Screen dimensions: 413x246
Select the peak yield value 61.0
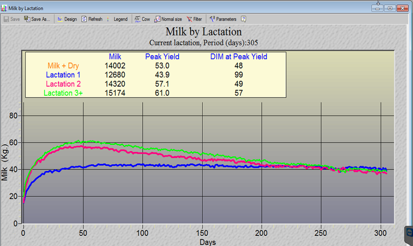coord(162,93)
